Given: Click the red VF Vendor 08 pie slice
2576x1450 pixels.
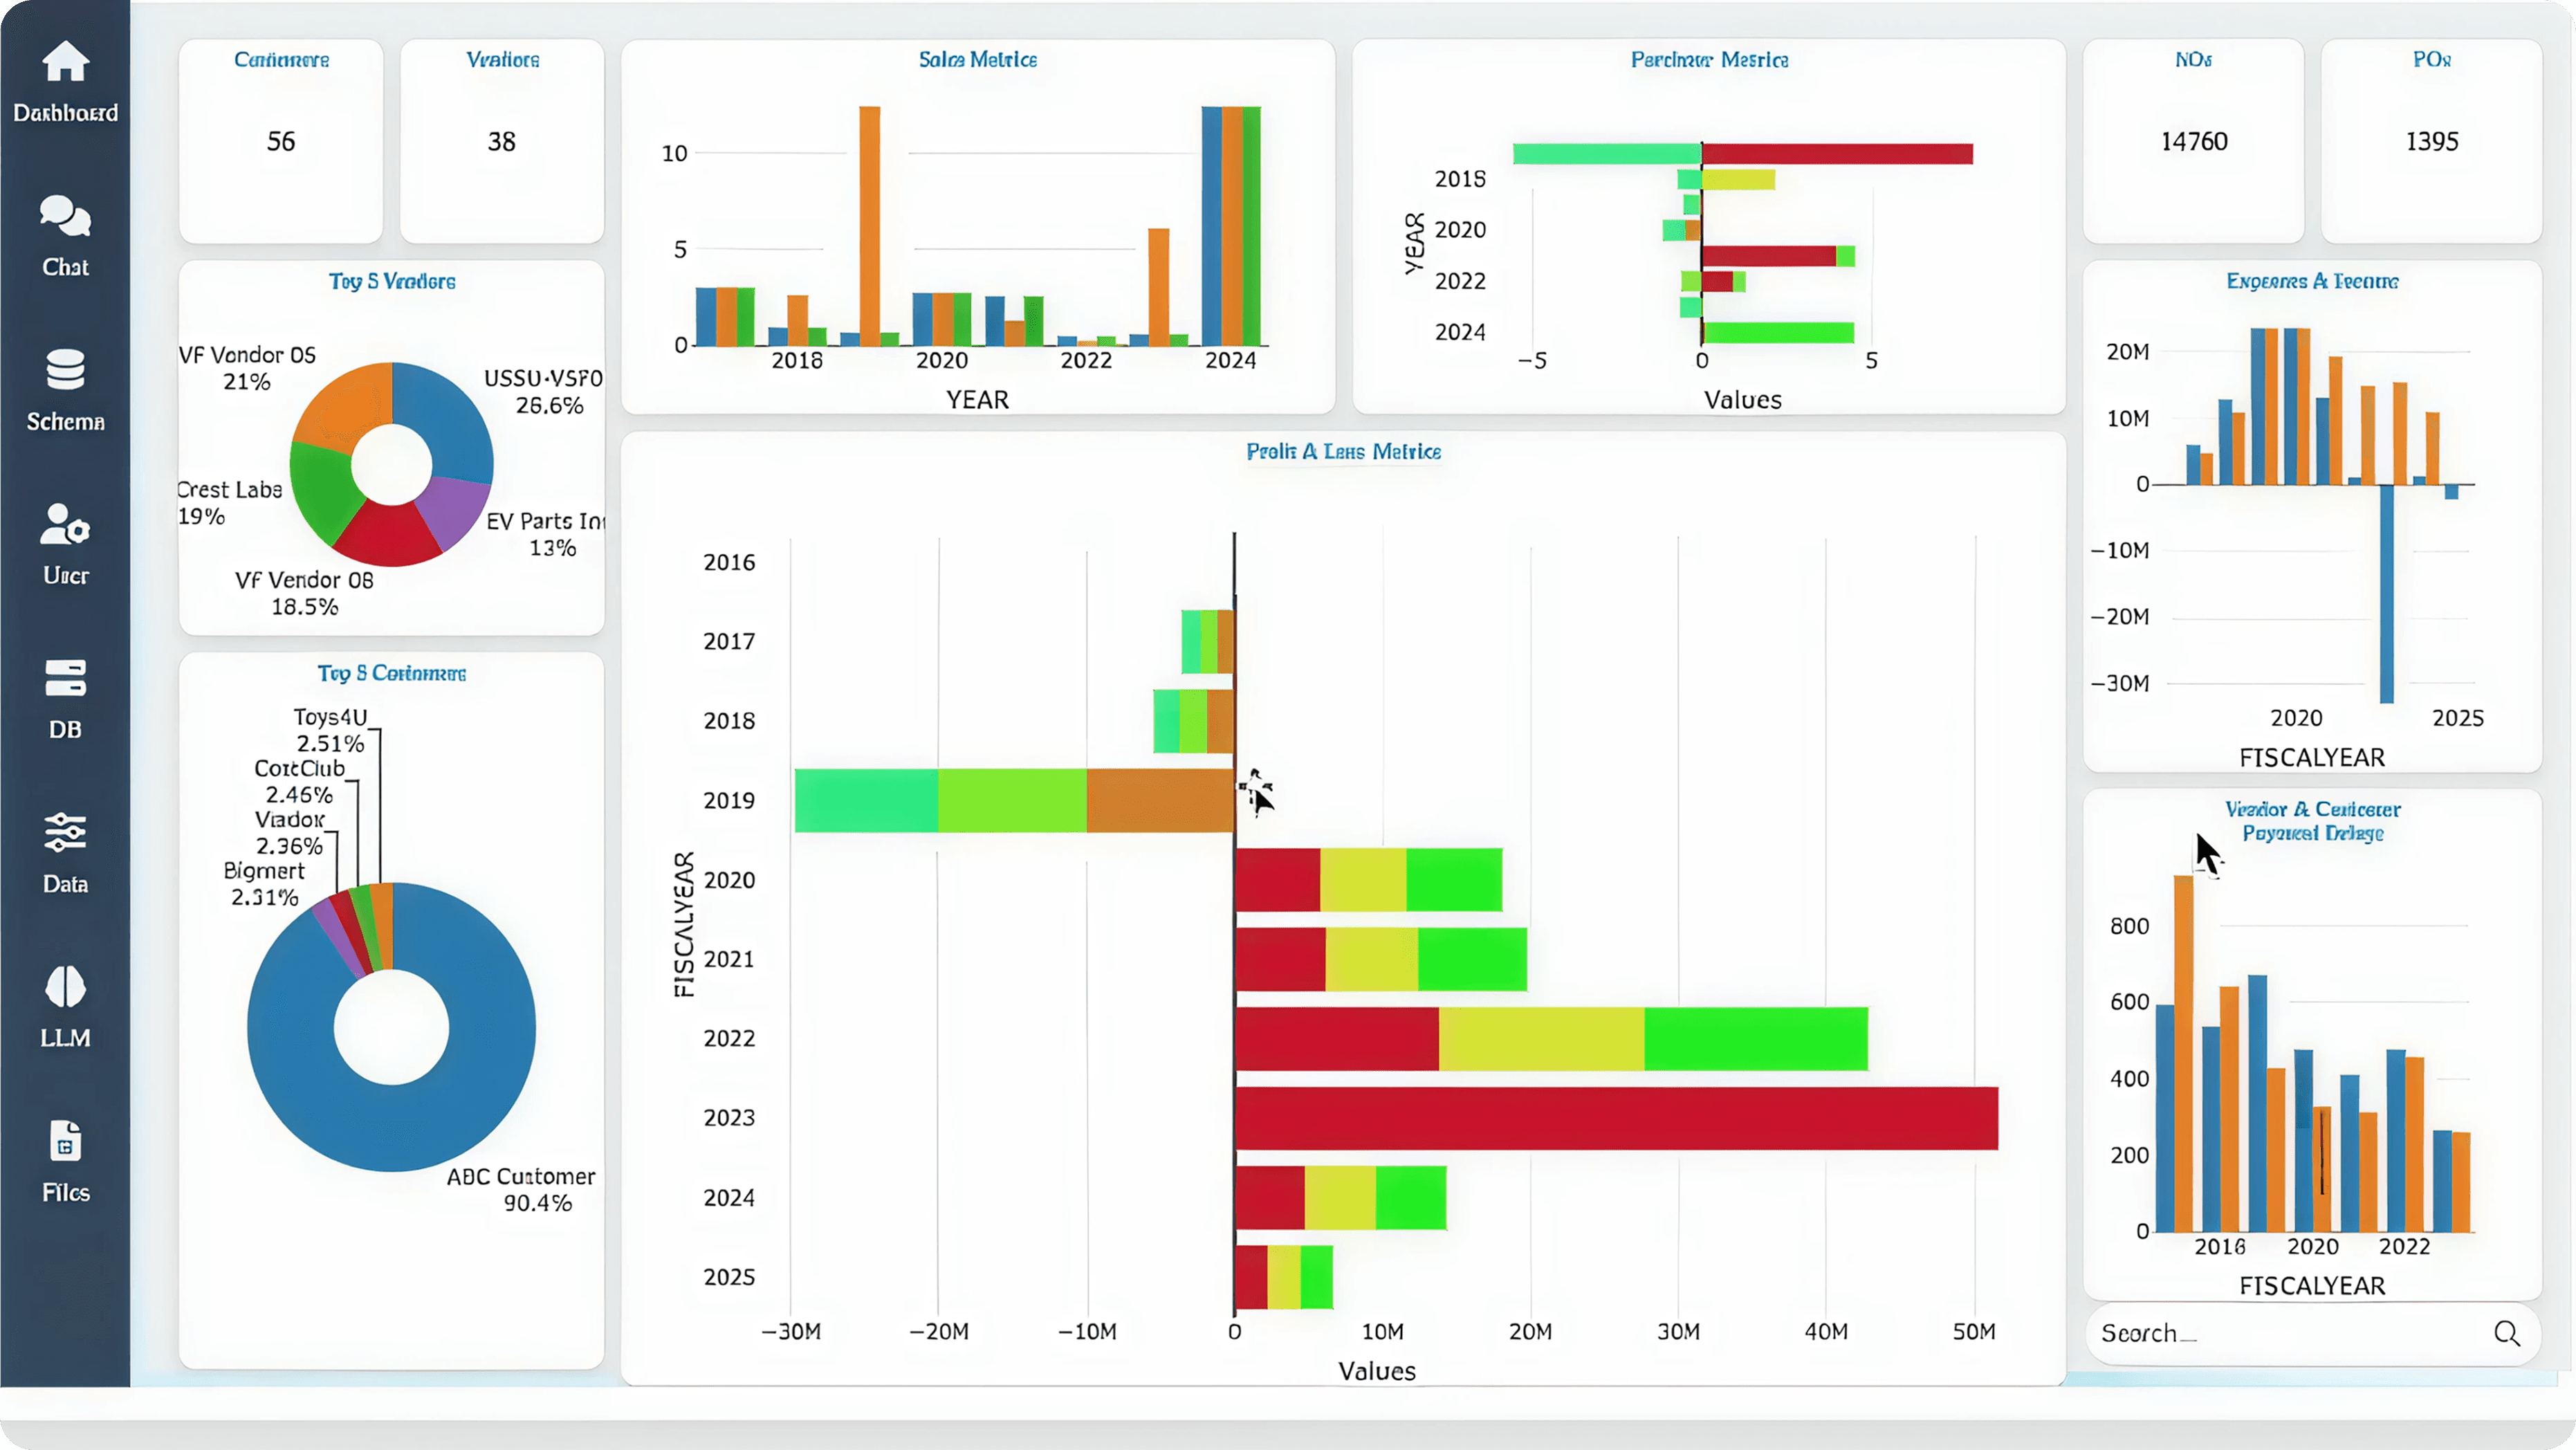Looking at the screenshot, I should (388, 532).
